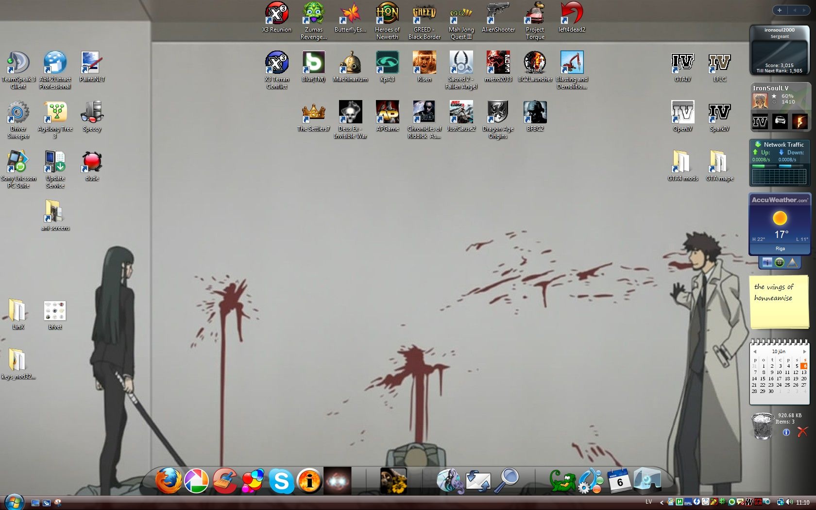Select day 15 in calendar gadget
816x510 pixels.
point(763,379)
